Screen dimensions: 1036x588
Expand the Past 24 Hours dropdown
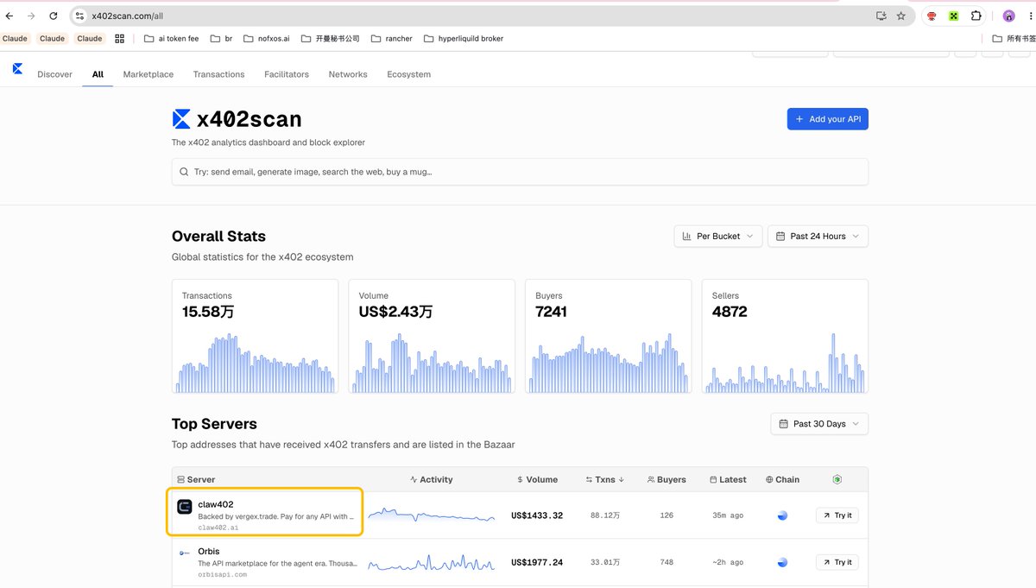818,236
